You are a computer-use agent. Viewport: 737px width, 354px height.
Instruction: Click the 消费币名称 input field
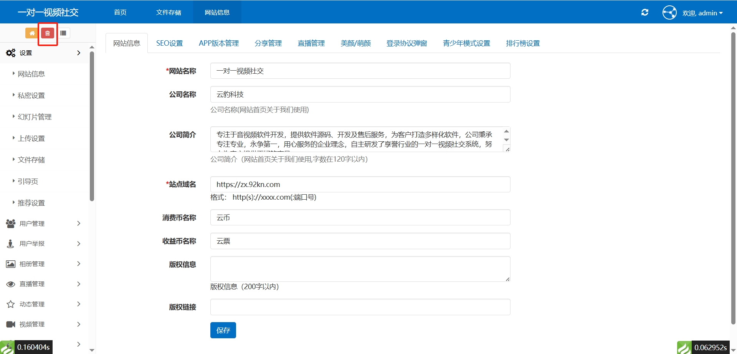point(360,217)
